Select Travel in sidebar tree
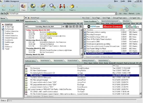The image size is (143, 103). click(x=7, y=49)
